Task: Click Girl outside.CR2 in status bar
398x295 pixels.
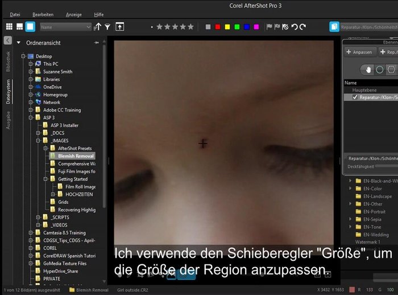Action: pyautogui.click(x=132, y=290)
